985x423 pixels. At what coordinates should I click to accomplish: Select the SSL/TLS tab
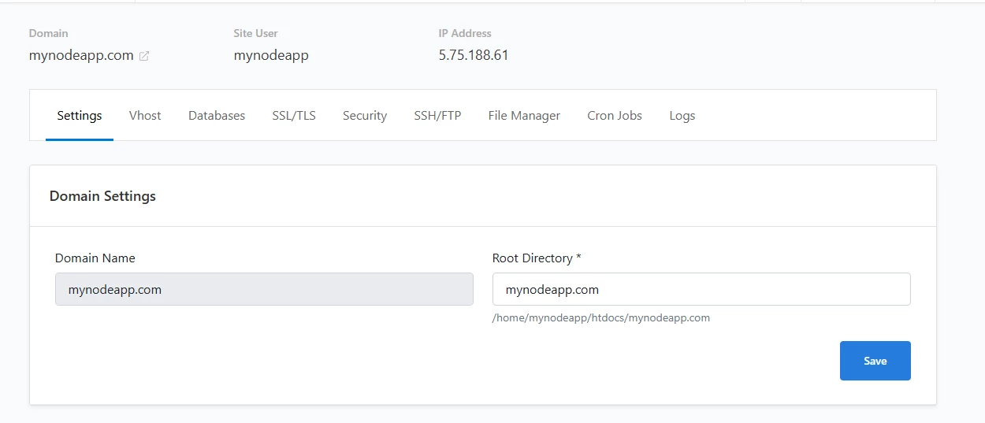294,115
